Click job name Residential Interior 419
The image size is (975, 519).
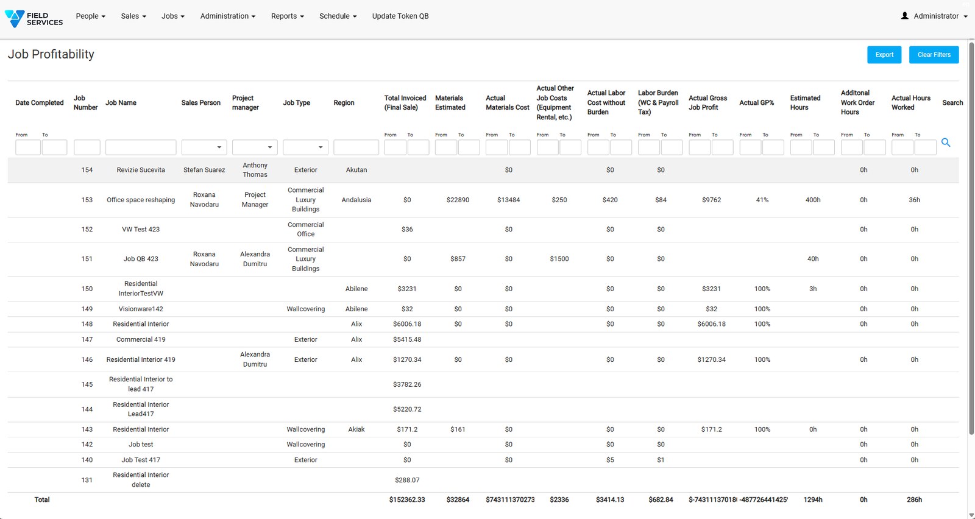[x=141, y=359]
